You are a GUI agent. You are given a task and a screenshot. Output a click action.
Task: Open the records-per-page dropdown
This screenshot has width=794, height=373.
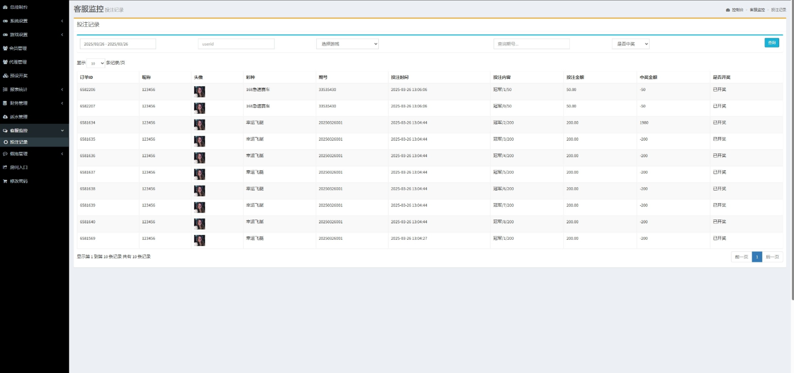[x=95, y=63]
